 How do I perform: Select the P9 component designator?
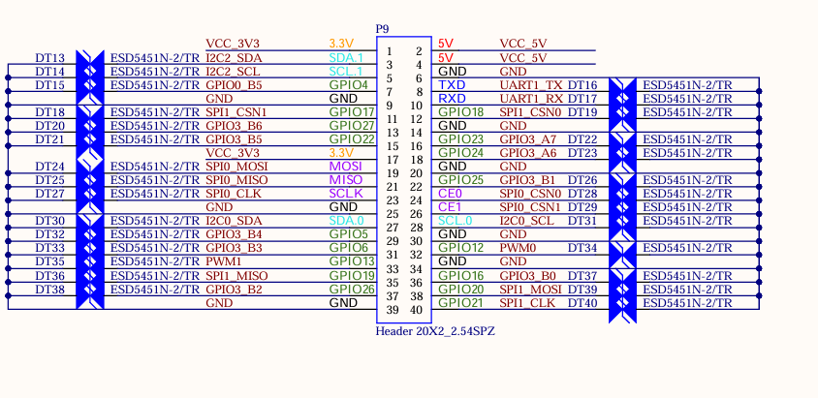point(382,29)
